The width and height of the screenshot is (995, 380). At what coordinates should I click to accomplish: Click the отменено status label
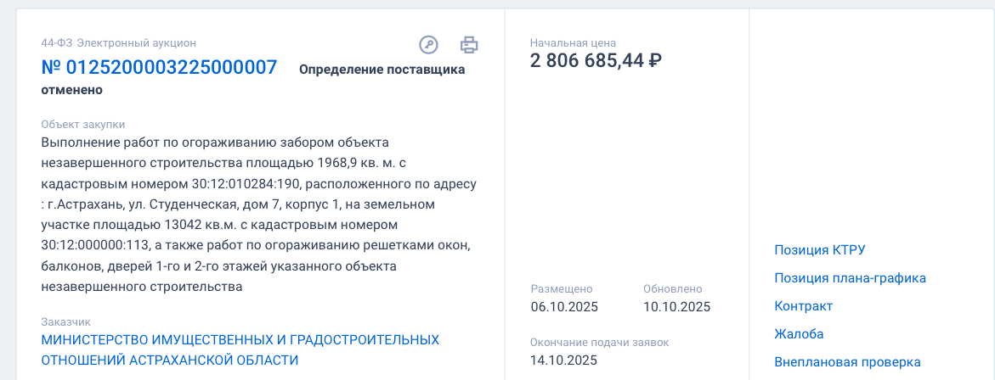pyautogui.click(x=71, y=89)
